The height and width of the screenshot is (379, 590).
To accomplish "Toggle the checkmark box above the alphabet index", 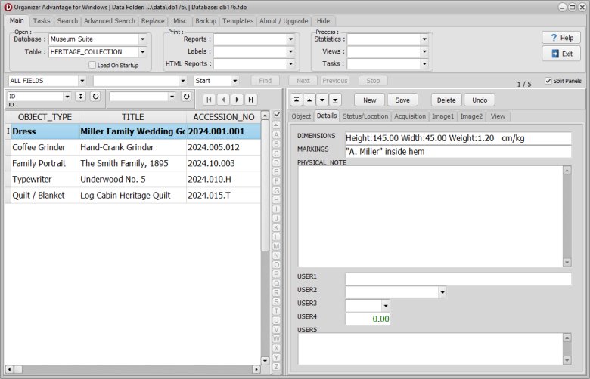I will [277, 115].
